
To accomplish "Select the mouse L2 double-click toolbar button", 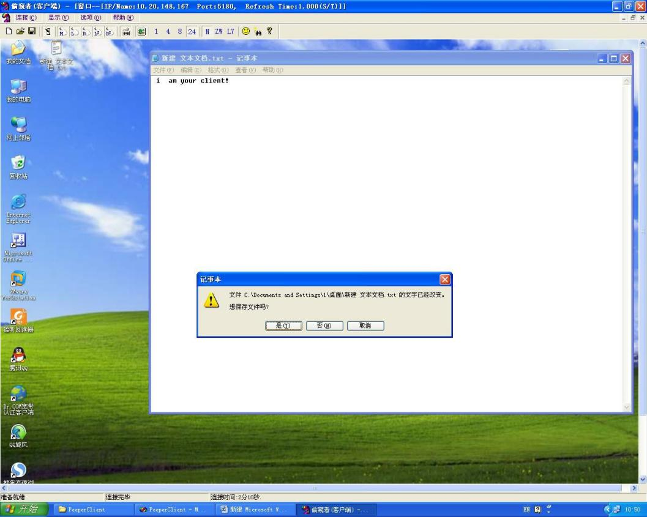I will pyautogui.click(x=97, y=31).
